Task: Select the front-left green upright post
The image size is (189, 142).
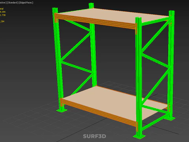Action: pyautogui.click(x=58, y=59)
